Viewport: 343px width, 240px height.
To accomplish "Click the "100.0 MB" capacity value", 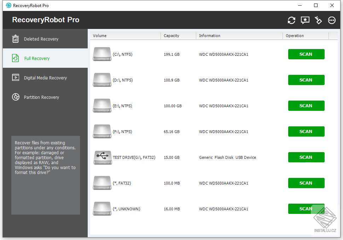I will 172,183.
